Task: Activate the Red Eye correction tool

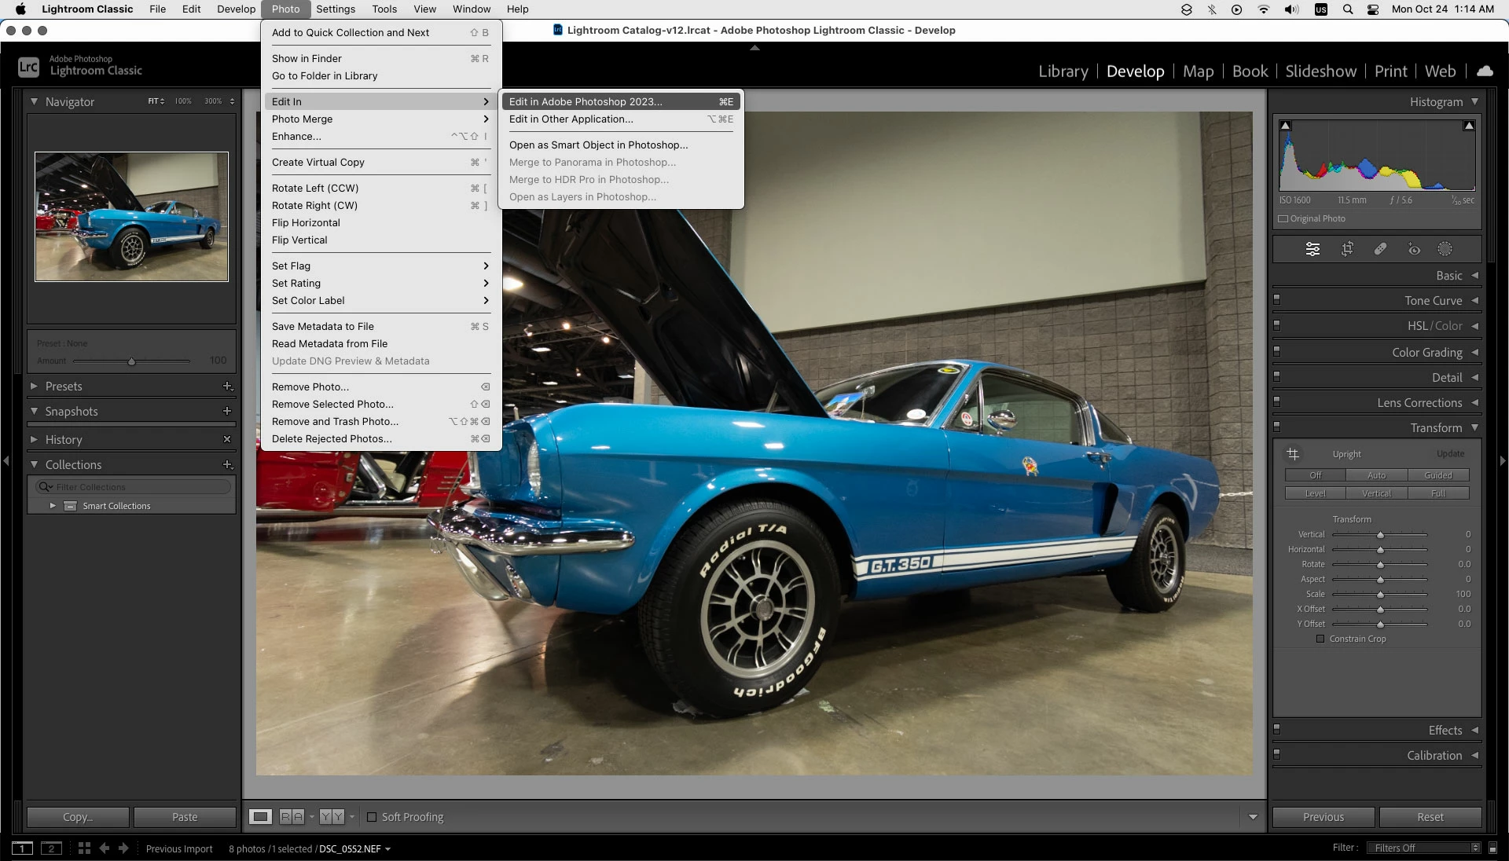Action: (x=1414, y=250)
